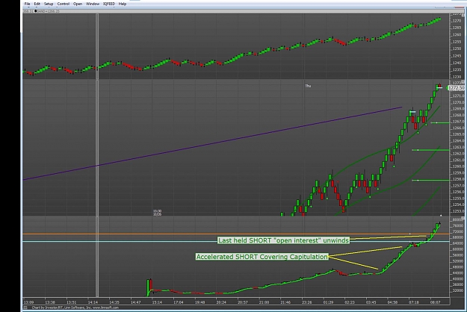The image size is (467, 312).
Task: Click the 40000 scale label in bottom pane
Action: (458, 279)
